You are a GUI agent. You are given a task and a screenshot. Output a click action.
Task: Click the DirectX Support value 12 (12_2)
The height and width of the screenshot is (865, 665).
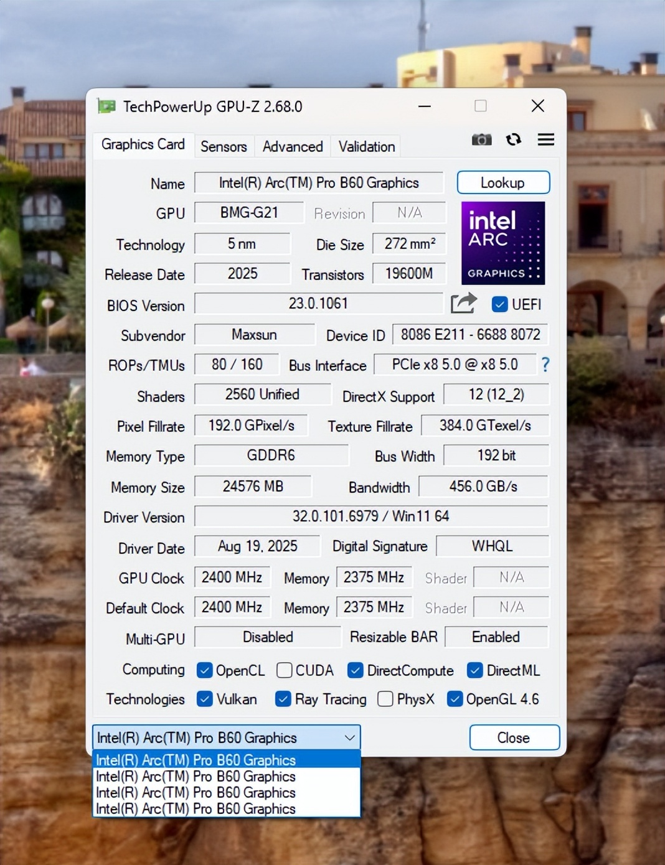coord(496,395)
